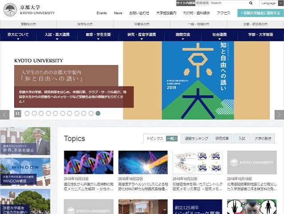The height and width of the screenshot is (214, 284).
Task: Click the トピックス 一覧 button
Action: [172, 139]
